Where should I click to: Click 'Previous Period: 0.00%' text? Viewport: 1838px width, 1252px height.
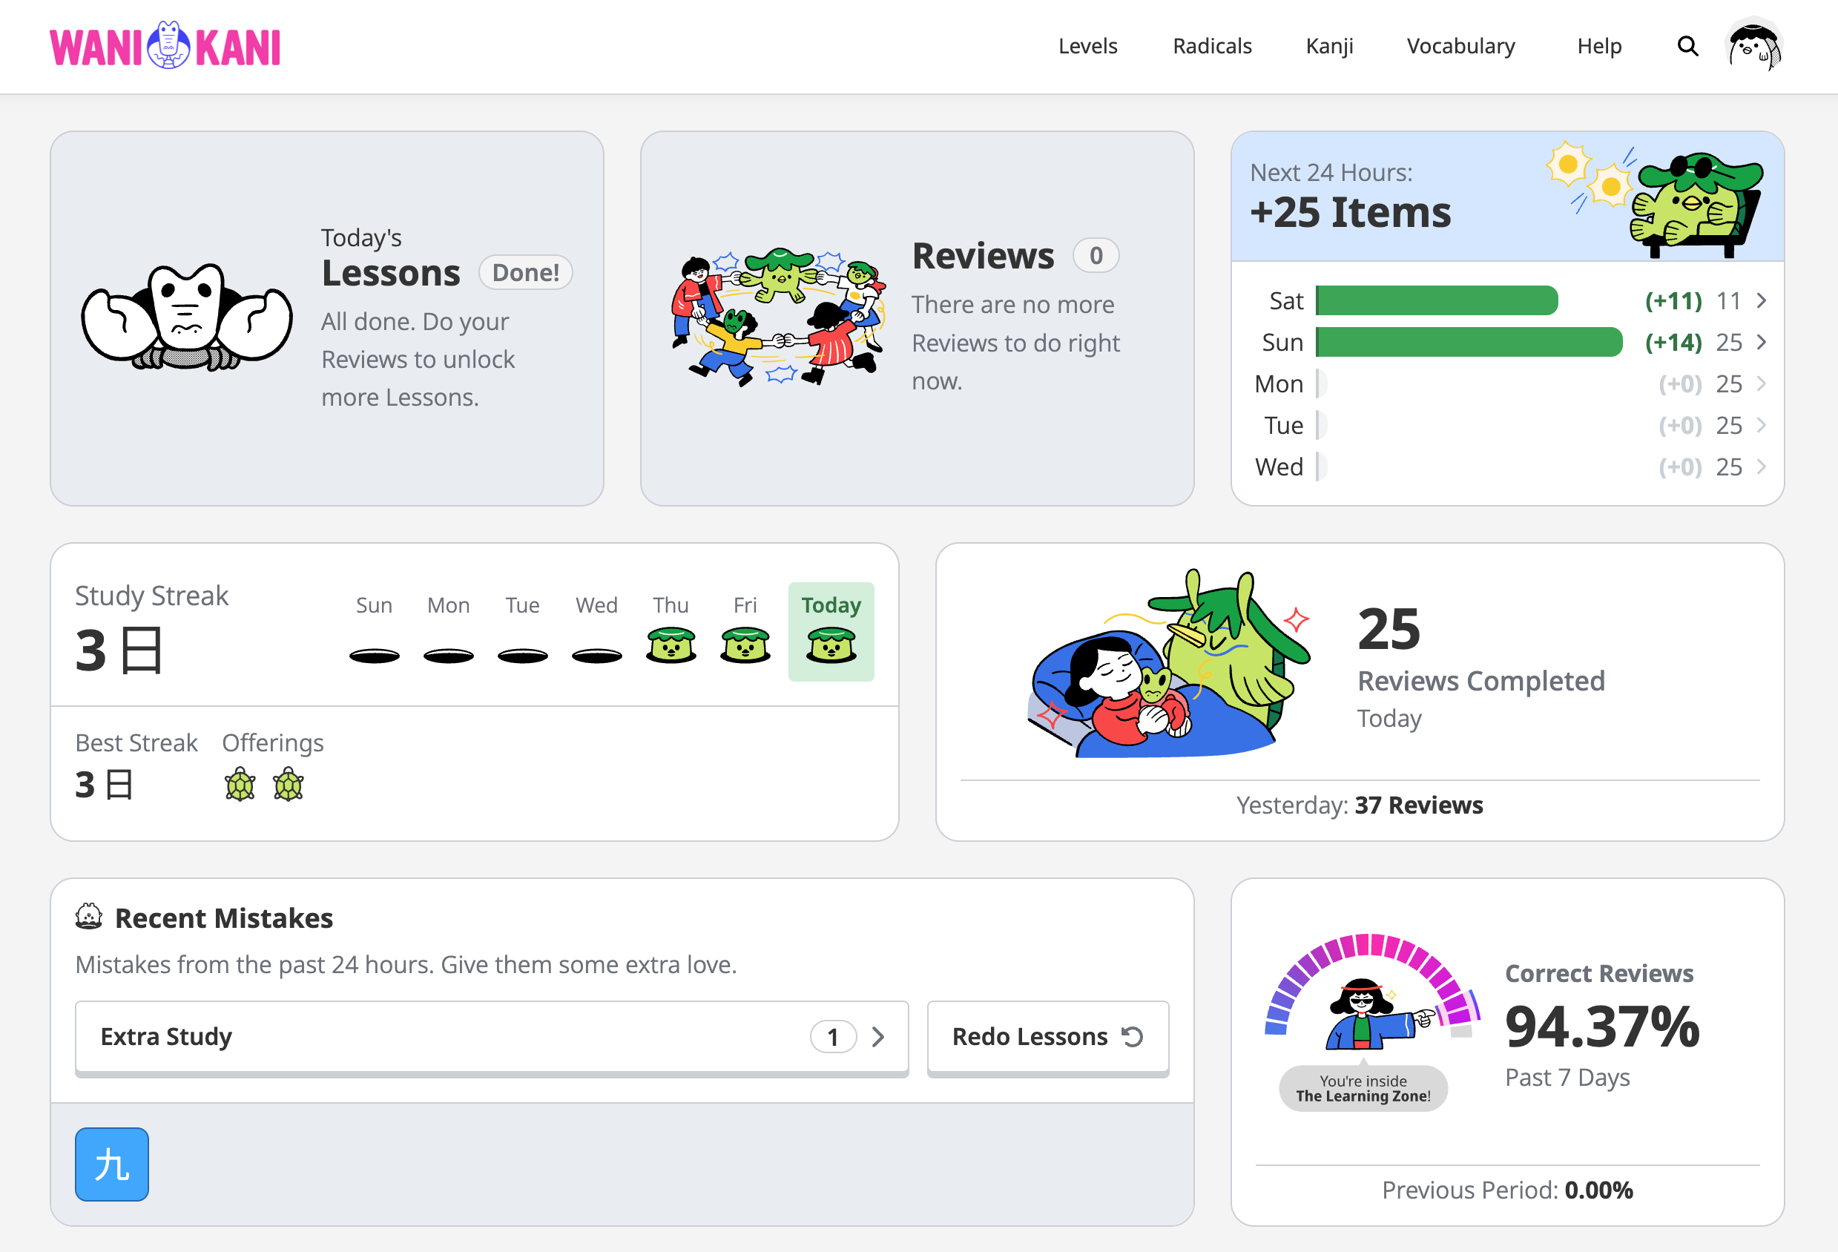(1507, 1190)
